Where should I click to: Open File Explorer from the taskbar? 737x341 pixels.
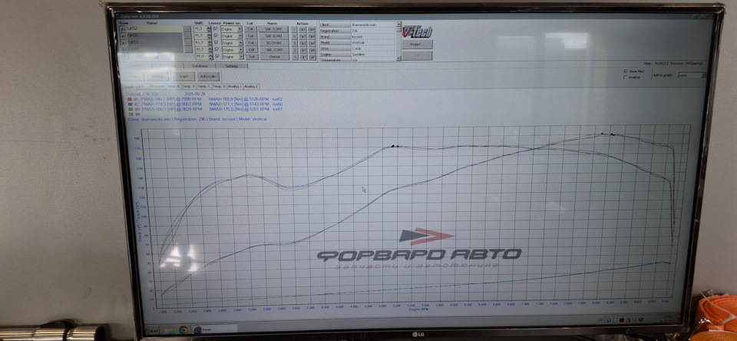169,329
